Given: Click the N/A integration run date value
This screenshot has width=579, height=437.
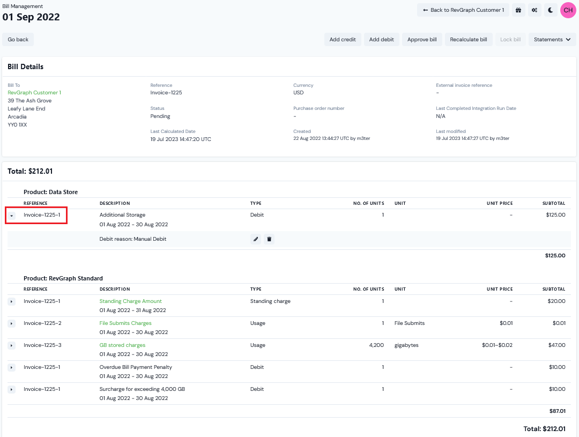Looking at the screenshot, I should click(441, 116).
